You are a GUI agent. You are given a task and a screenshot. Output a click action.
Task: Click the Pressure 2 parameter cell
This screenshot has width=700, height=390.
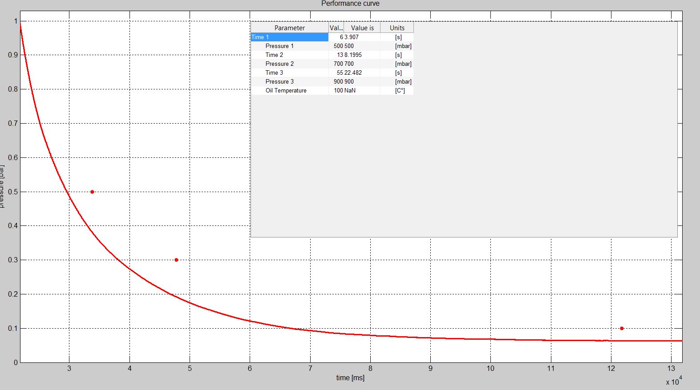(289, 64)
